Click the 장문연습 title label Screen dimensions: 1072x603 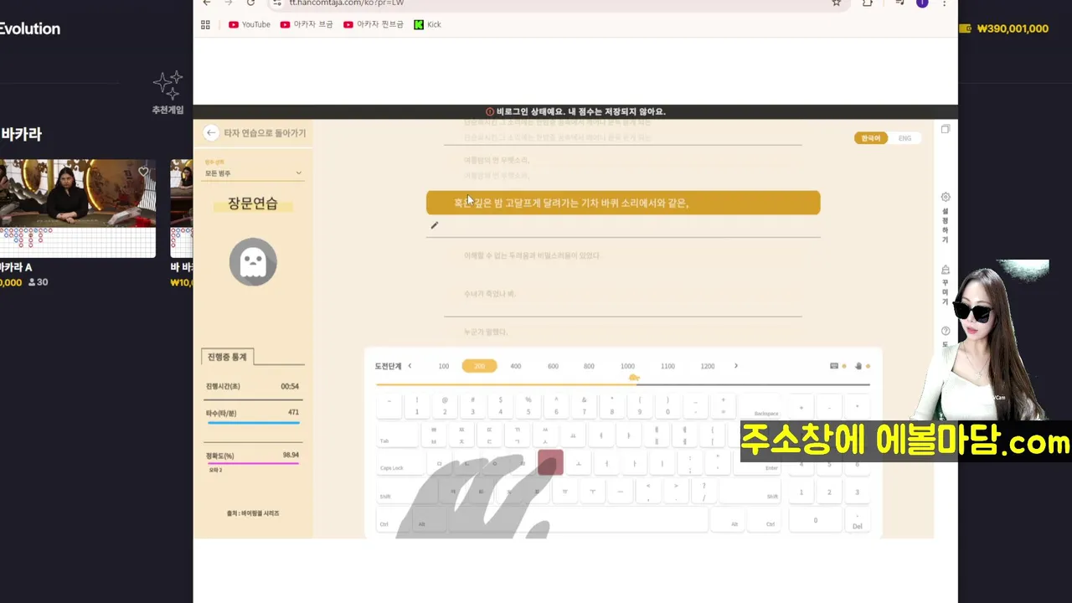pyautogui.click(x=253, y=204)
